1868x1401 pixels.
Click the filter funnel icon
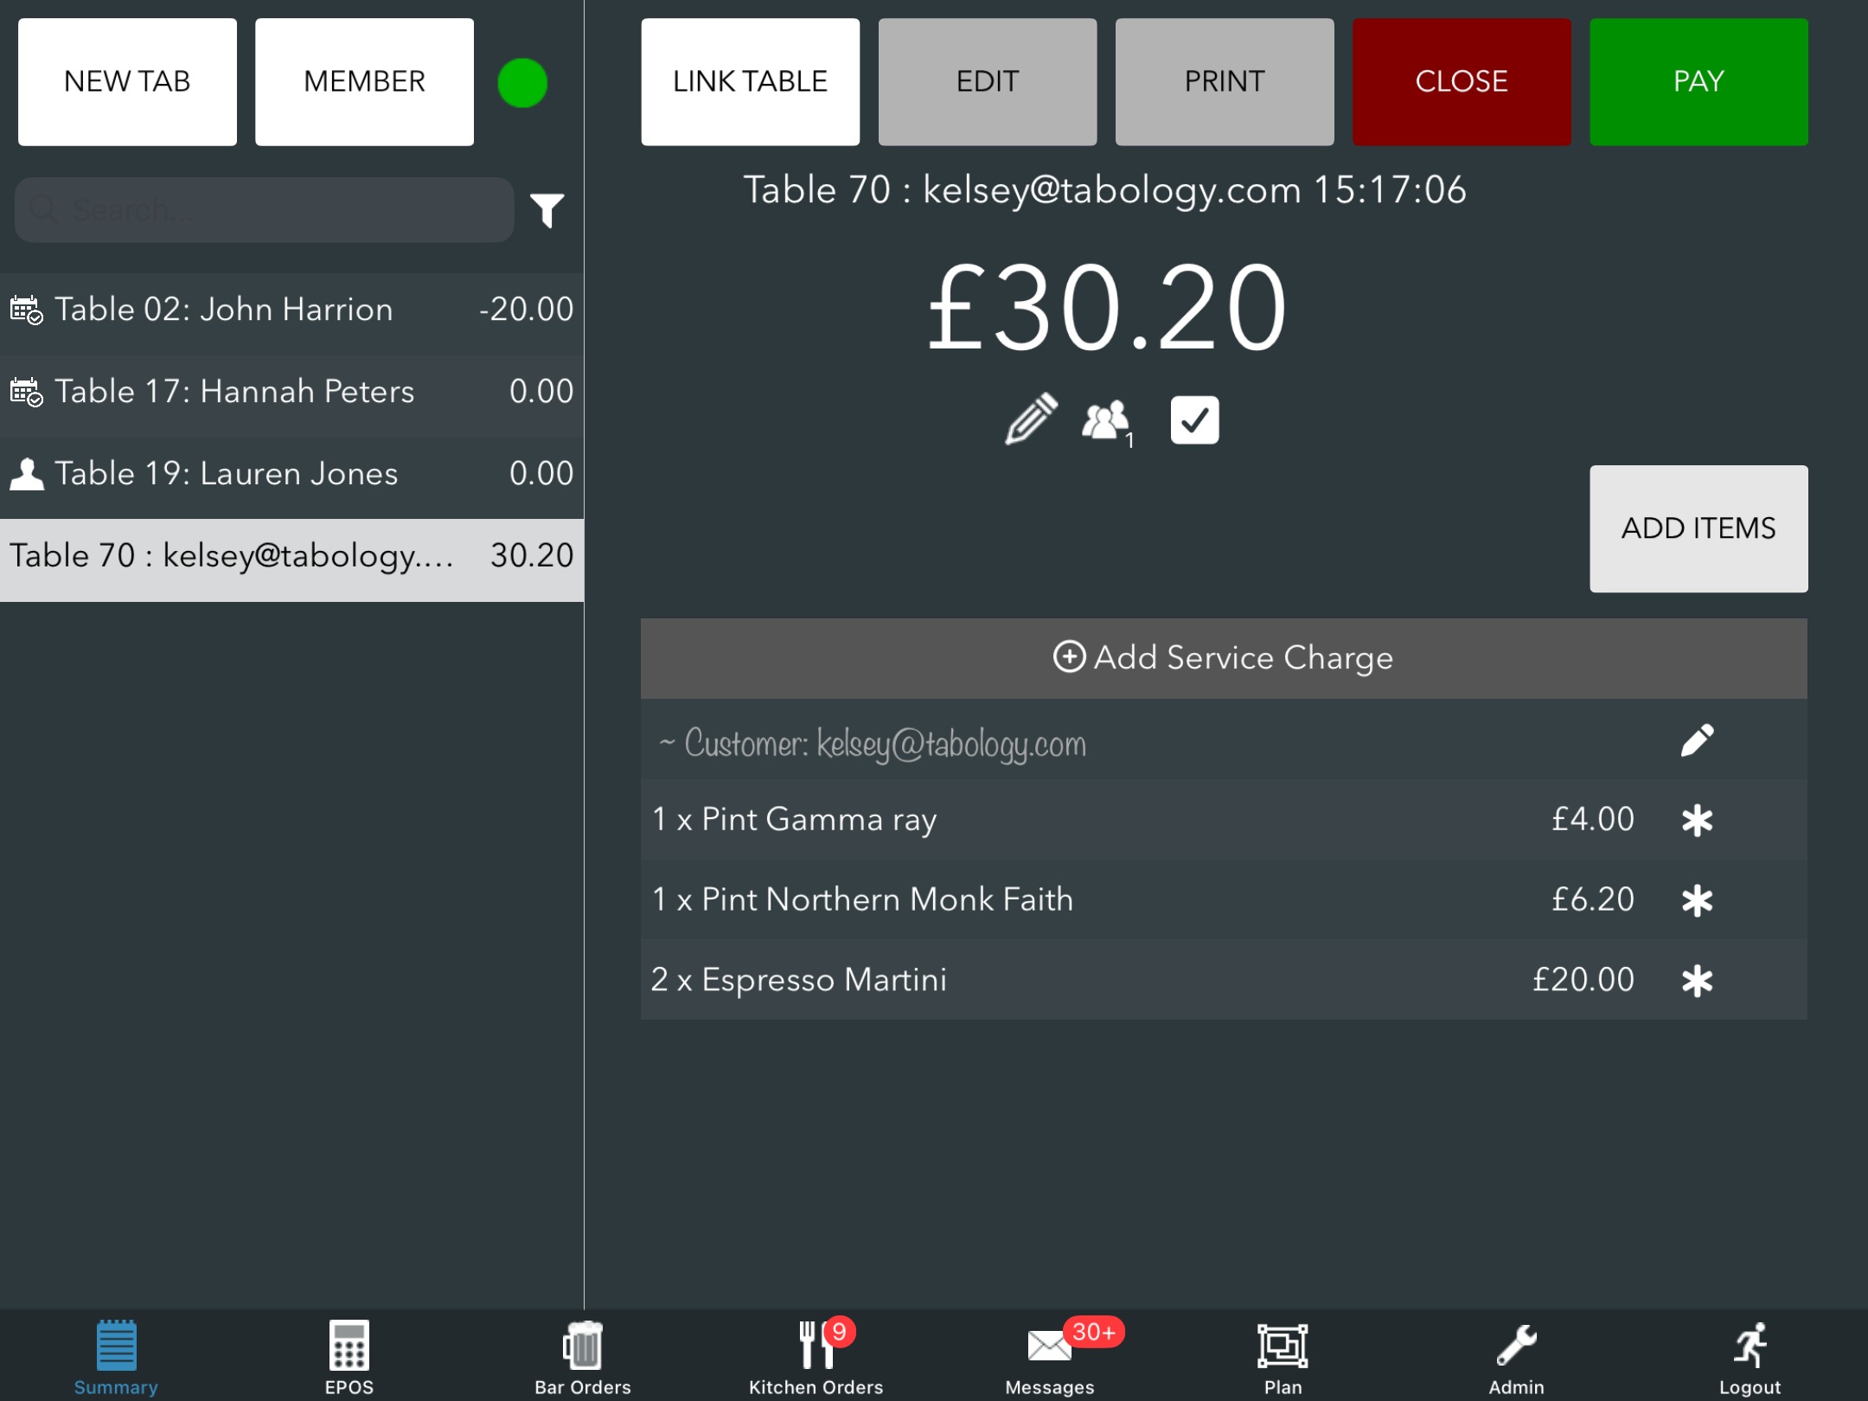[547, 210]
